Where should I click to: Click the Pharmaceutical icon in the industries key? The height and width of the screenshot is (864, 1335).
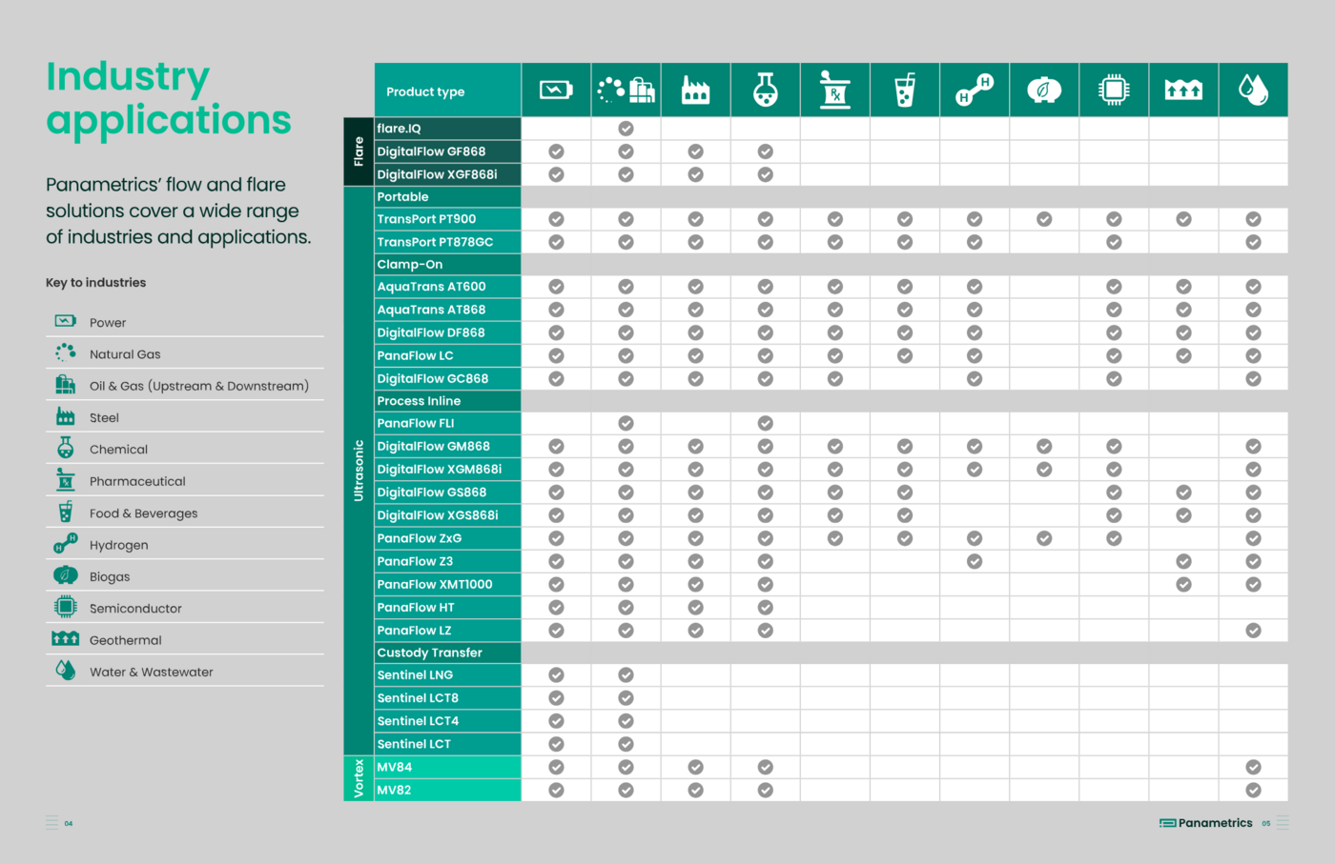click(x=65, y=480)
